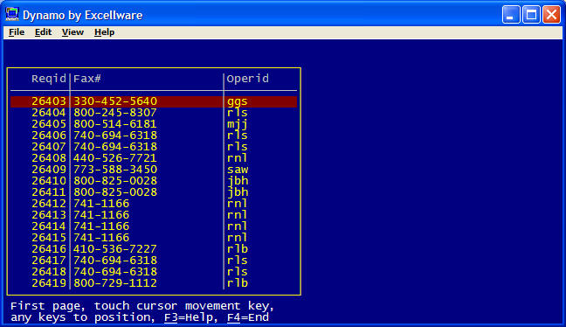Click the Fax# column header
Screen dimensions: 566x327
(87, 79)
